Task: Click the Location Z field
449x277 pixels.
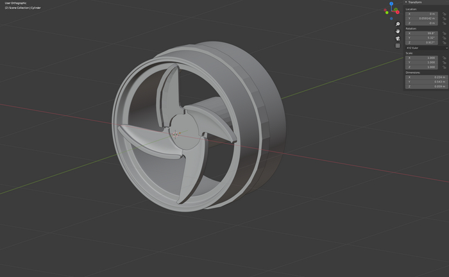Action: 421,23
